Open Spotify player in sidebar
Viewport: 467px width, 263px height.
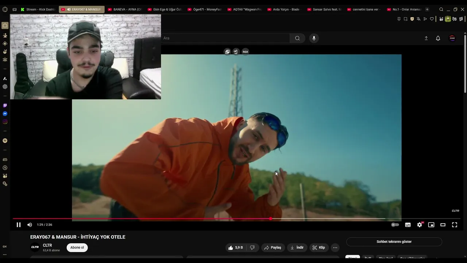click(5, 141)
